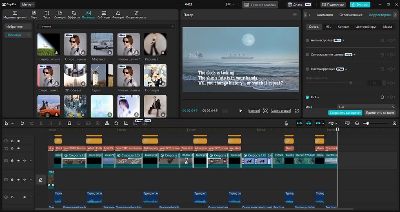
Task: Switch to the Маска tab
Action: tap(387, 26)
